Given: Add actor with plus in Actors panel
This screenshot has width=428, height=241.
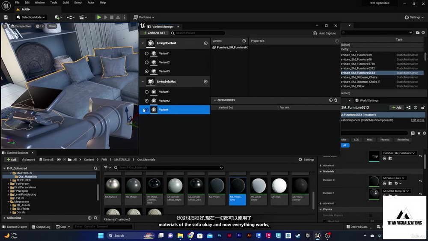Looking at the screenshot, I should click(x=244, y=41).
